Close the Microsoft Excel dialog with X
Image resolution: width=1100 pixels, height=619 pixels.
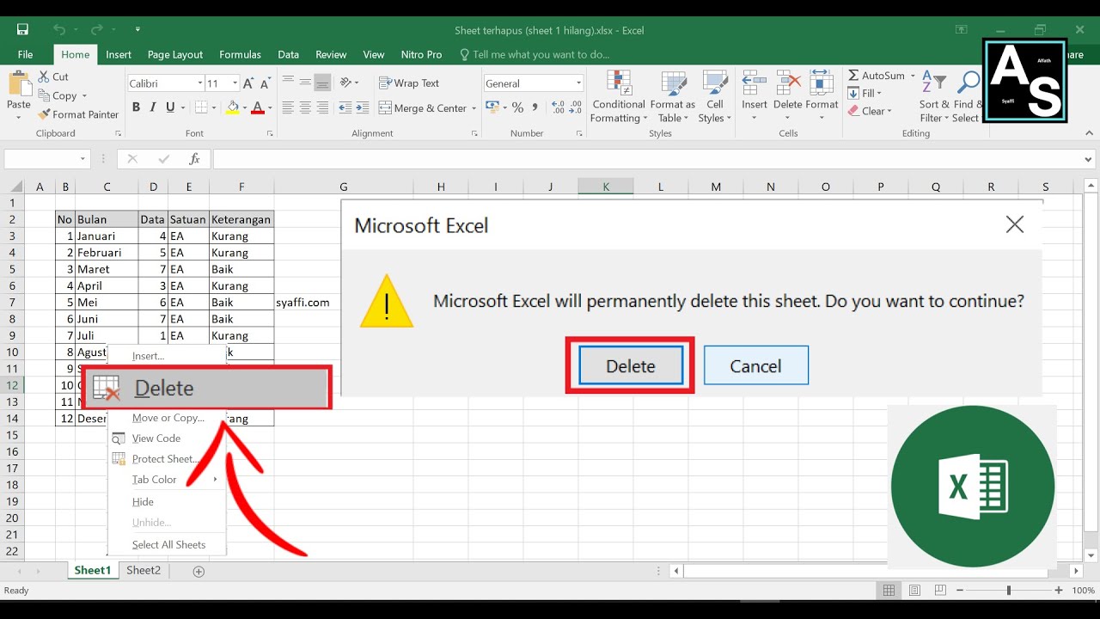[1015, 224]
